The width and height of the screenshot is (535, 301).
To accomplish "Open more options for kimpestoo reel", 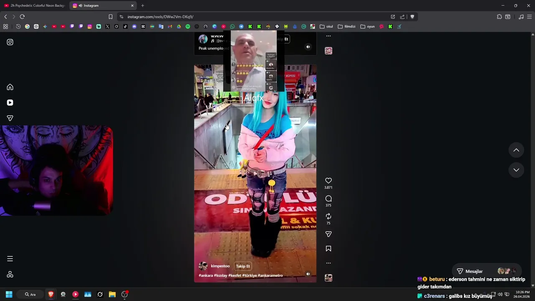I will click(329, 263).
